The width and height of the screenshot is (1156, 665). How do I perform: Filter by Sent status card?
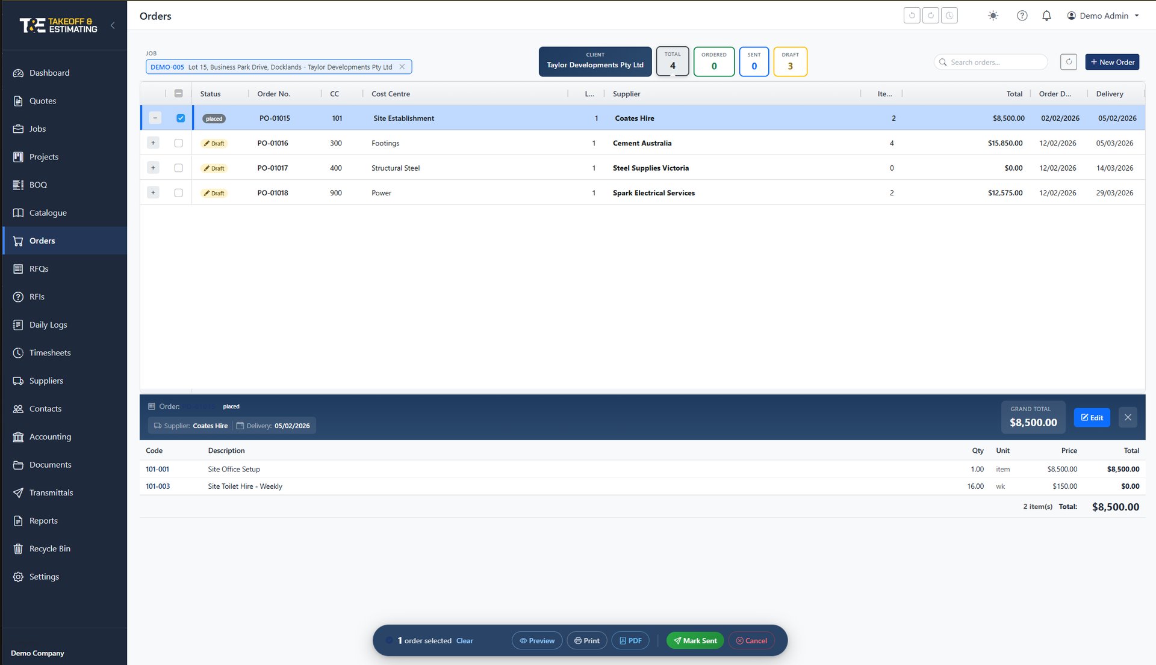click(x=754, y=61)
